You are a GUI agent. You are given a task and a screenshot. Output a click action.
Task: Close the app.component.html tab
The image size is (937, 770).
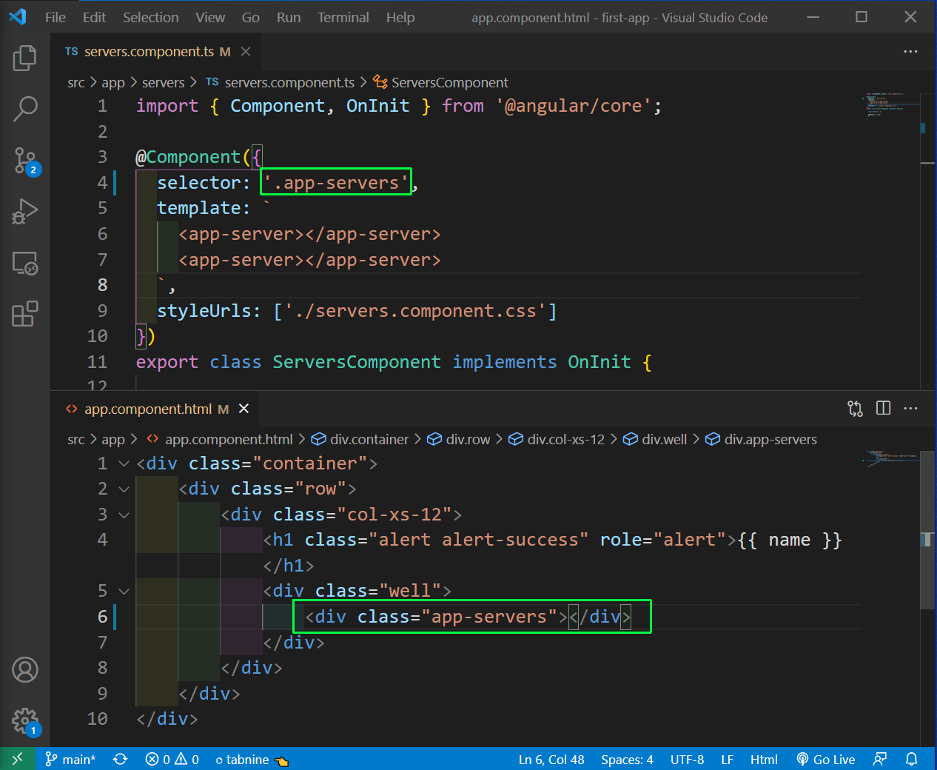pyautogui.click(x=244, y=409)
